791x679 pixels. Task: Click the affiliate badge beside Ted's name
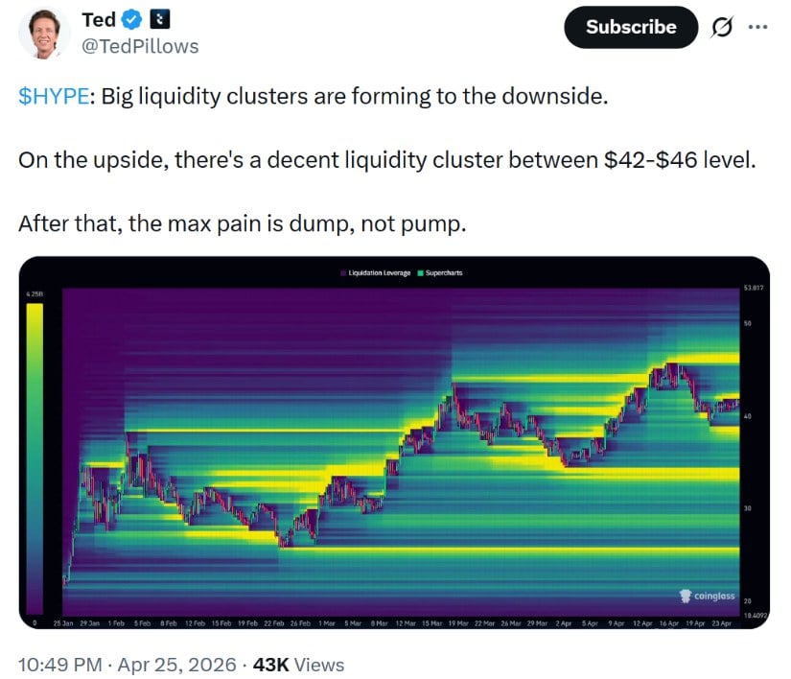159,20
